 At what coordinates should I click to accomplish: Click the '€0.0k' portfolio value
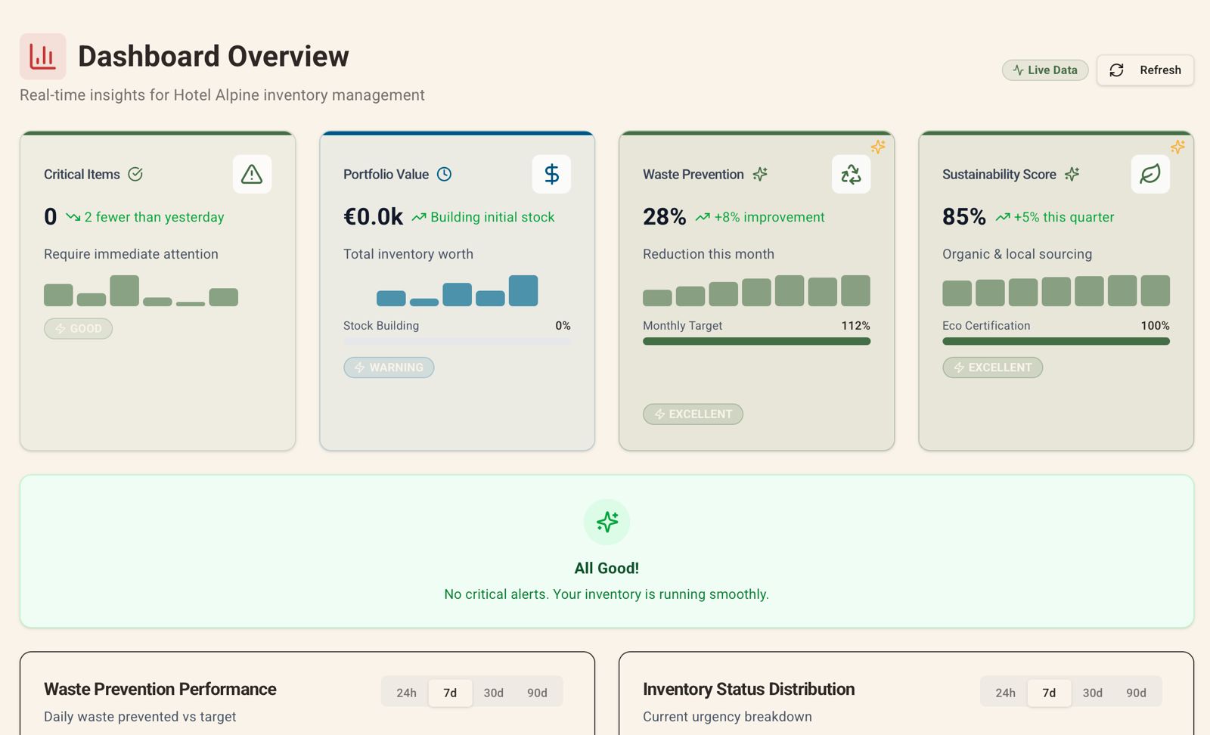373,217
